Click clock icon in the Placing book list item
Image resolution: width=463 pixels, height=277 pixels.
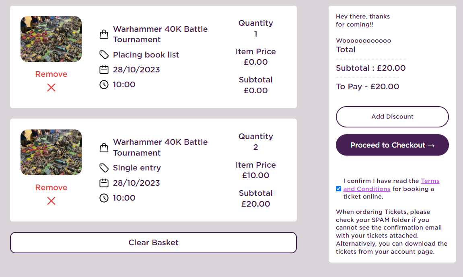click(104, 85)
